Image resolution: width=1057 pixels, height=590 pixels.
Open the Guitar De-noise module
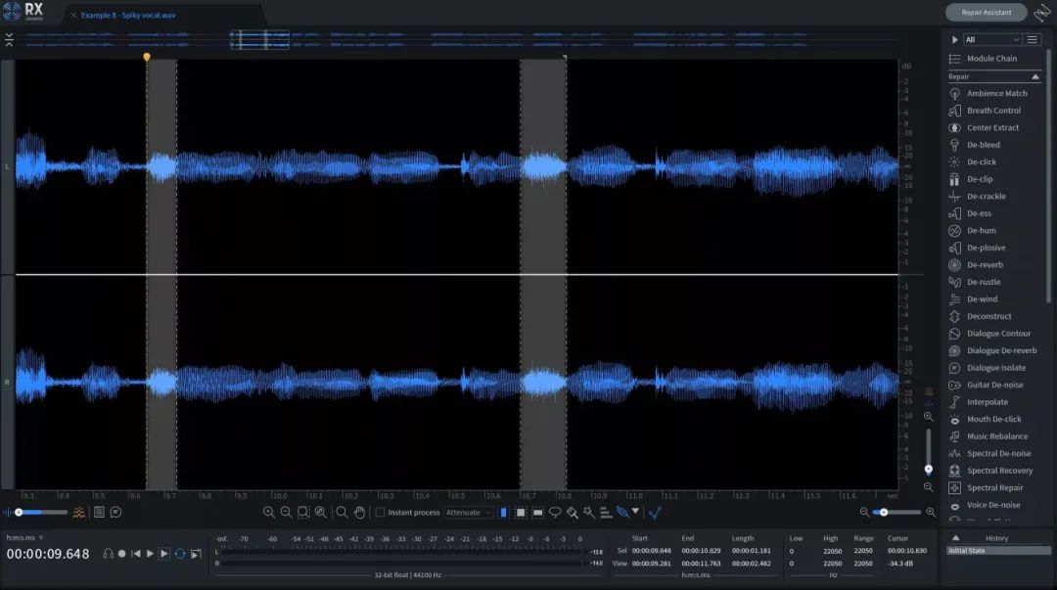pos(987,386)
